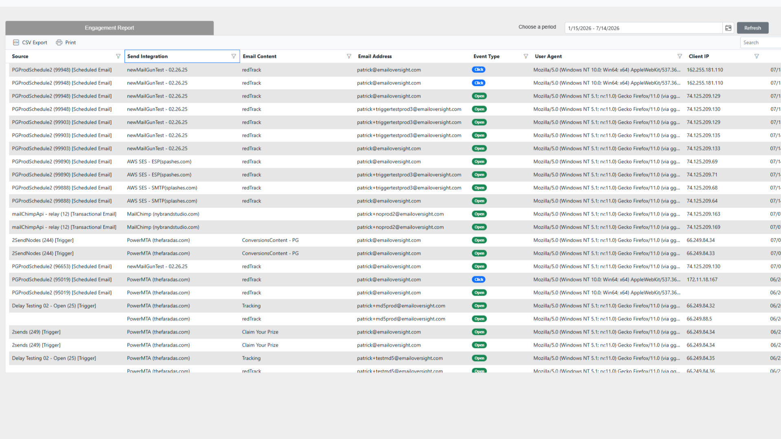Select 'AWS SES - SMTP(splashes.com)' for IP 74.125.209.68

point(162,188)
